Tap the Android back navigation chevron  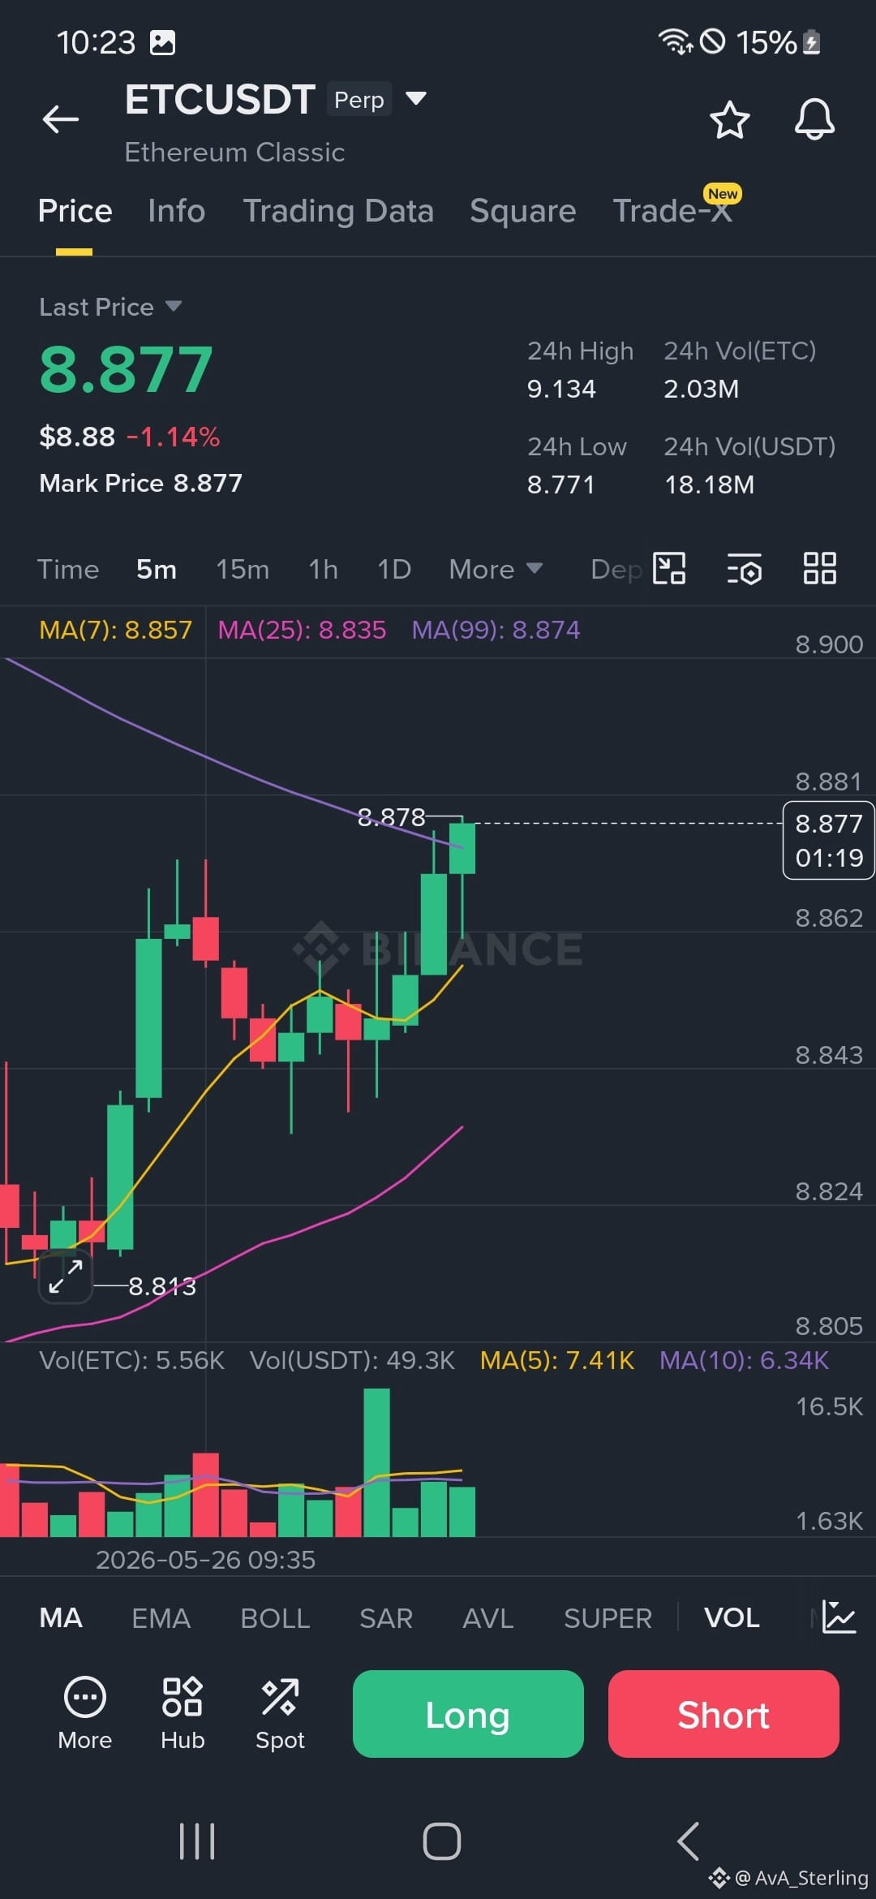[688, 1841]
